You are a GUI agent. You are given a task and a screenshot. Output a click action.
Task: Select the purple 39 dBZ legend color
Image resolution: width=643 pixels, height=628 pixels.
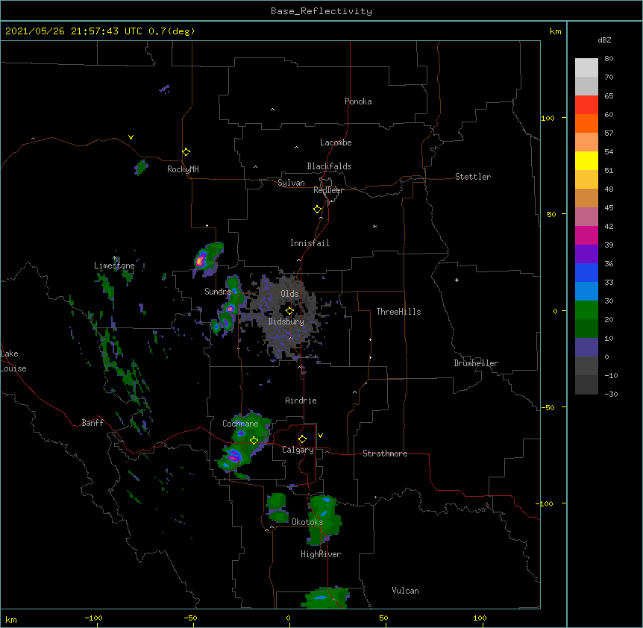tap(586, 254)
